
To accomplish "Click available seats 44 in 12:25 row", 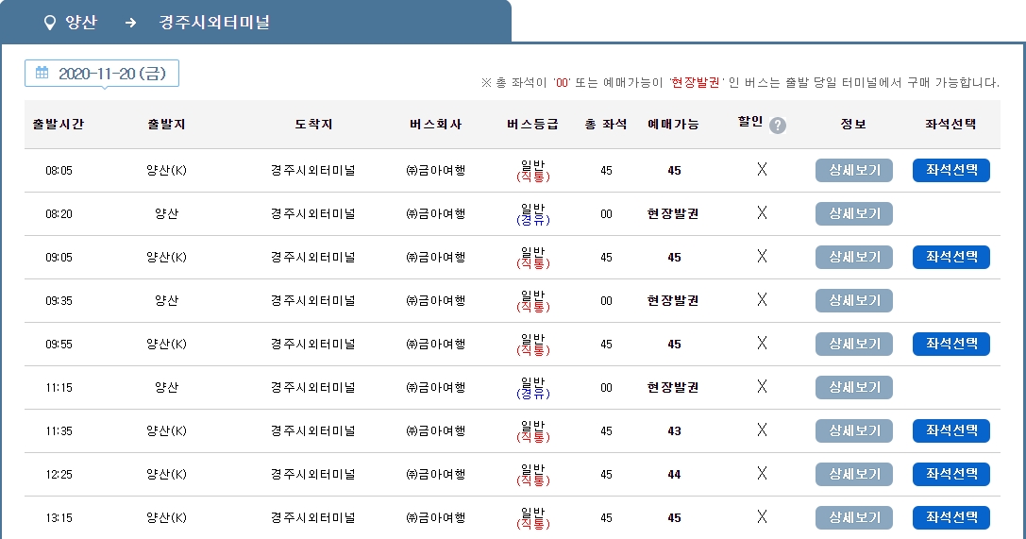I will pyautogui.click(x=675, y=475).
